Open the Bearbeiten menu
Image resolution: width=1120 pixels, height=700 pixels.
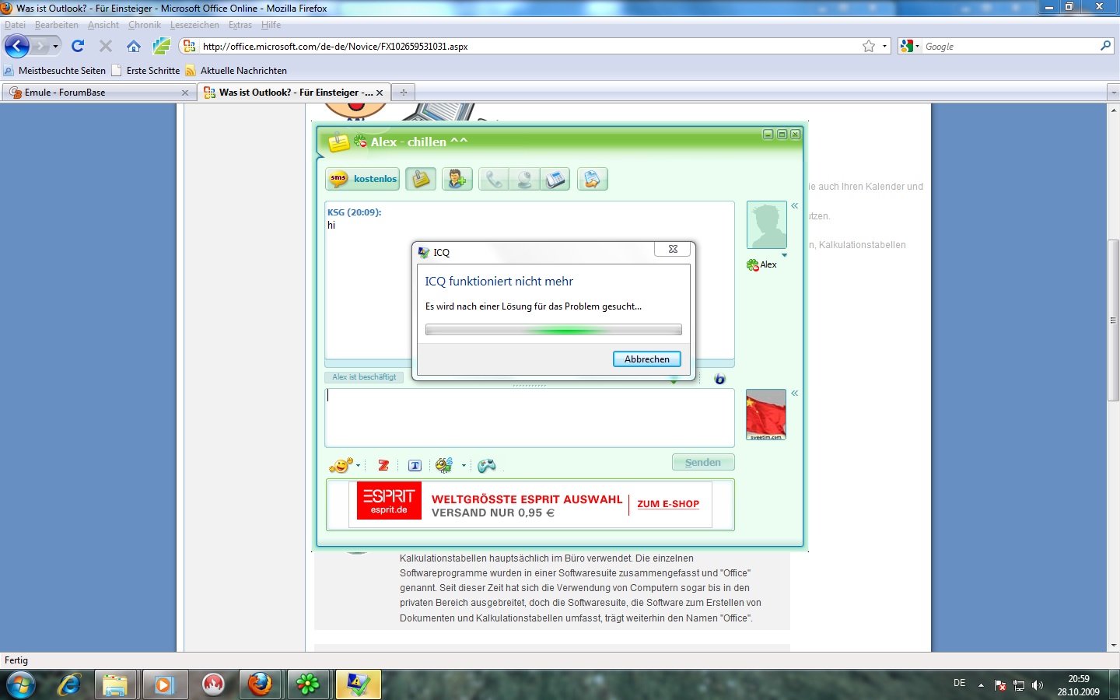click(x=56, y=25)
